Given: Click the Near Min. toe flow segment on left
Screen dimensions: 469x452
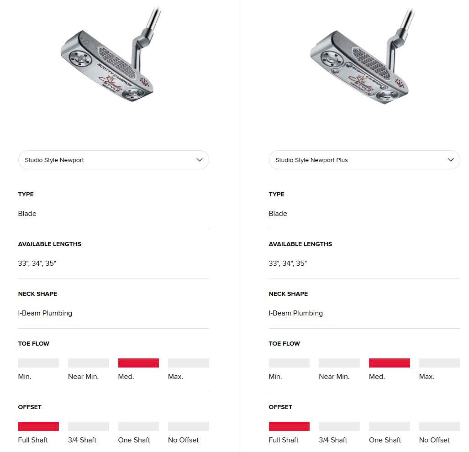Looking at the screenshot, I should [x=88, y=363].
